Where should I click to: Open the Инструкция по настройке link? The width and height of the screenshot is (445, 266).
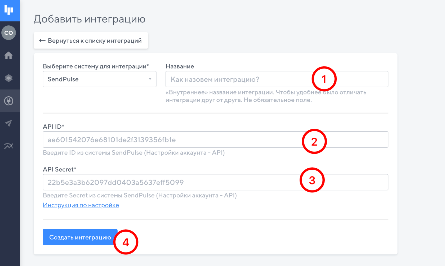click(x=81, y=205)
